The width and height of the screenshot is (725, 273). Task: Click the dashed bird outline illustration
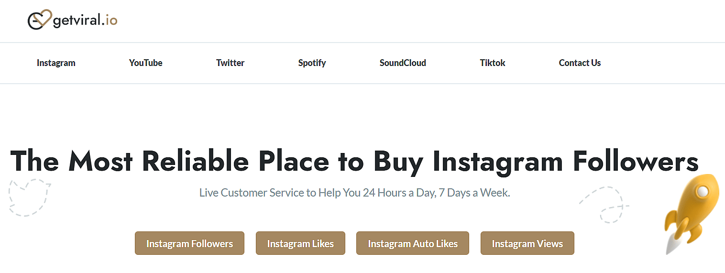pos(29,197)
